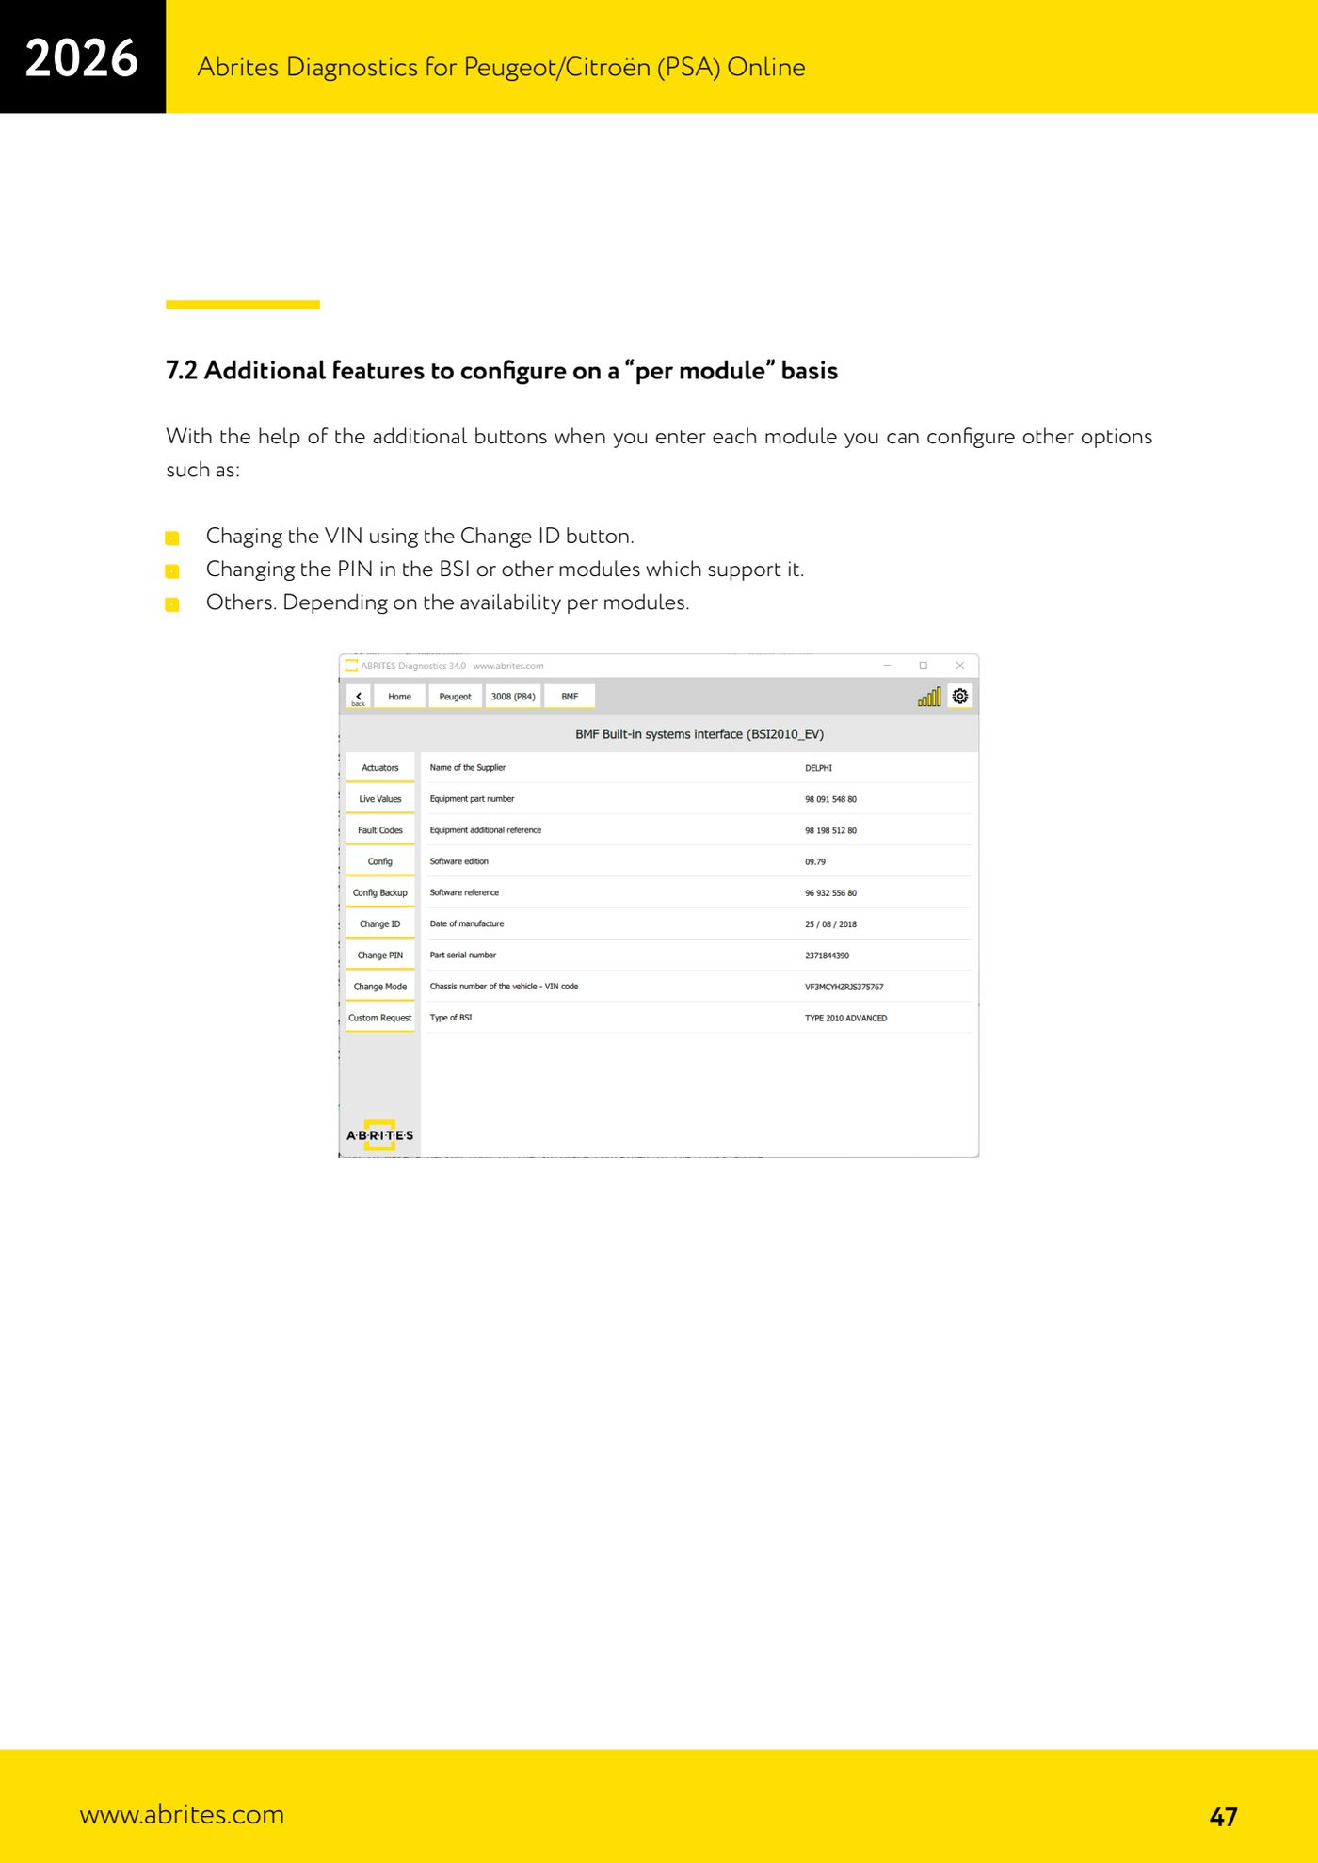The height and width of the screenshot is (1863, 1318).
Task: Click the Abrites logo in the title bar
Action: point(351,666)
